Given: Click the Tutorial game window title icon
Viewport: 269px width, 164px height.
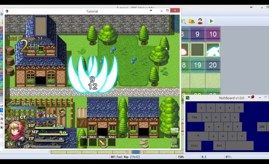Looking at the screenshot, I should coord(7,11).
